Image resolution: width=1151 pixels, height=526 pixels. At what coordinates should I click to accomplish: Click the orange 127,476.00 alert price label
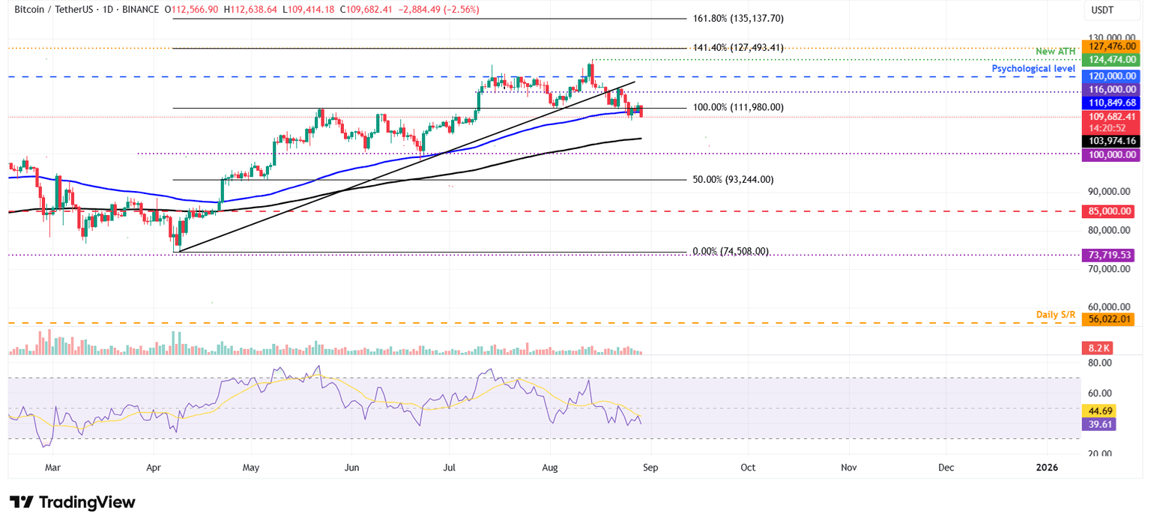click(1111, 46)
